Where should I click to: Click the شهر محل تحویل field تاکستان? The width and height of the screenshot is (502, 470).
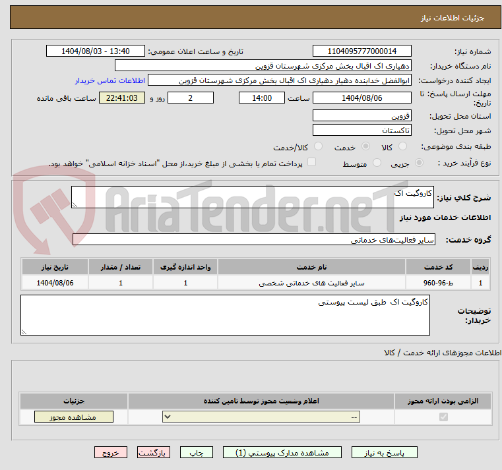[361, 131]
